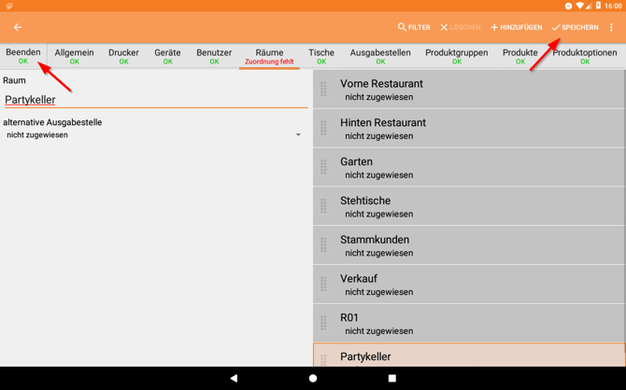The width and height of the screenshot is (626, 390).
Task: Edit the Raum name field Partykeller
Action: [154, 100]
